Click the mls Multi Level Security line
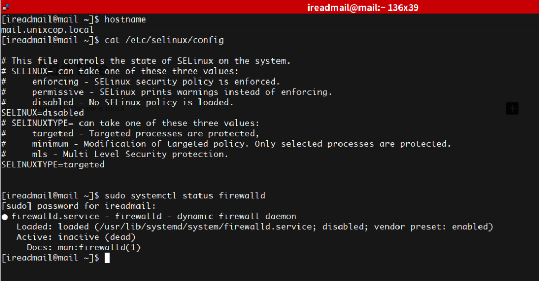539x281 pixels. (114, 154)
